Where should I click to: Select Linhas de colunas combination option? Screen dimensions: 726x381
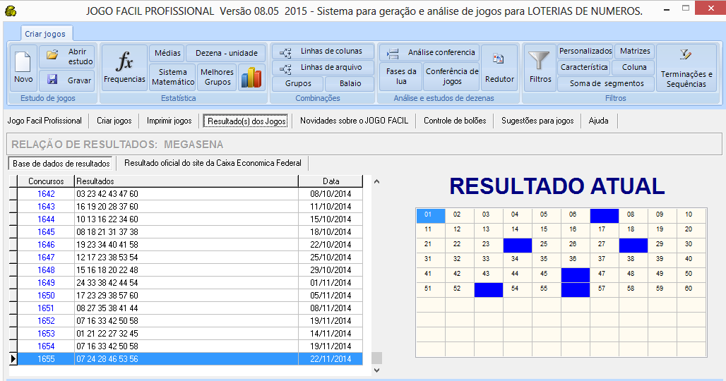(322, 52)
